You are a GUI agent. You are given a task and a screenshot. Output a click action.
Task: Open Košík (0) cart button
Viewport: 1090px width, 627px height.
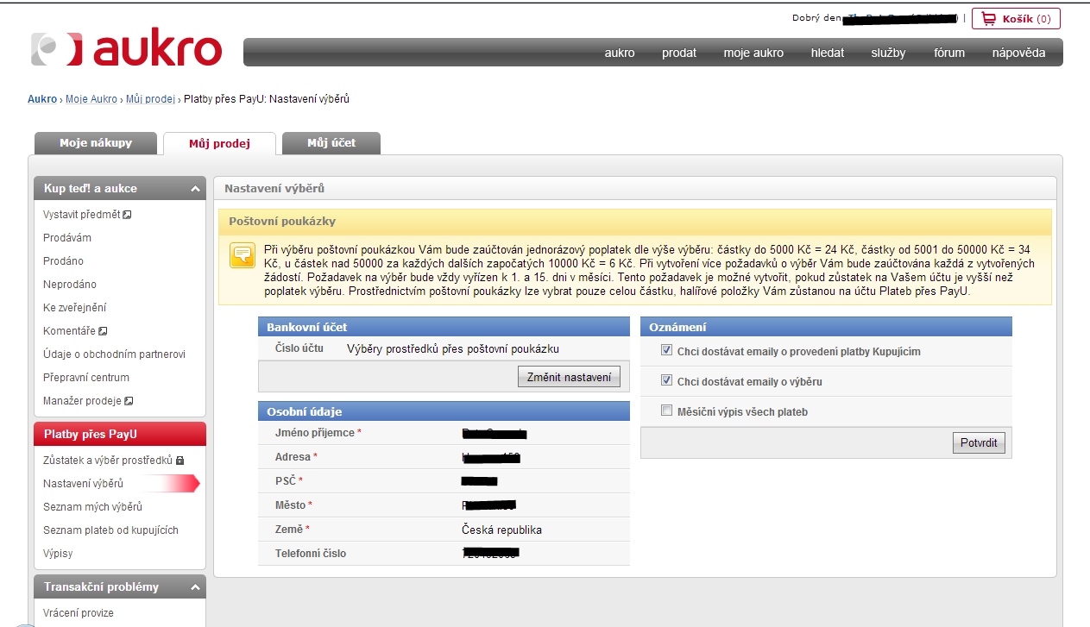pos(1016,18)
